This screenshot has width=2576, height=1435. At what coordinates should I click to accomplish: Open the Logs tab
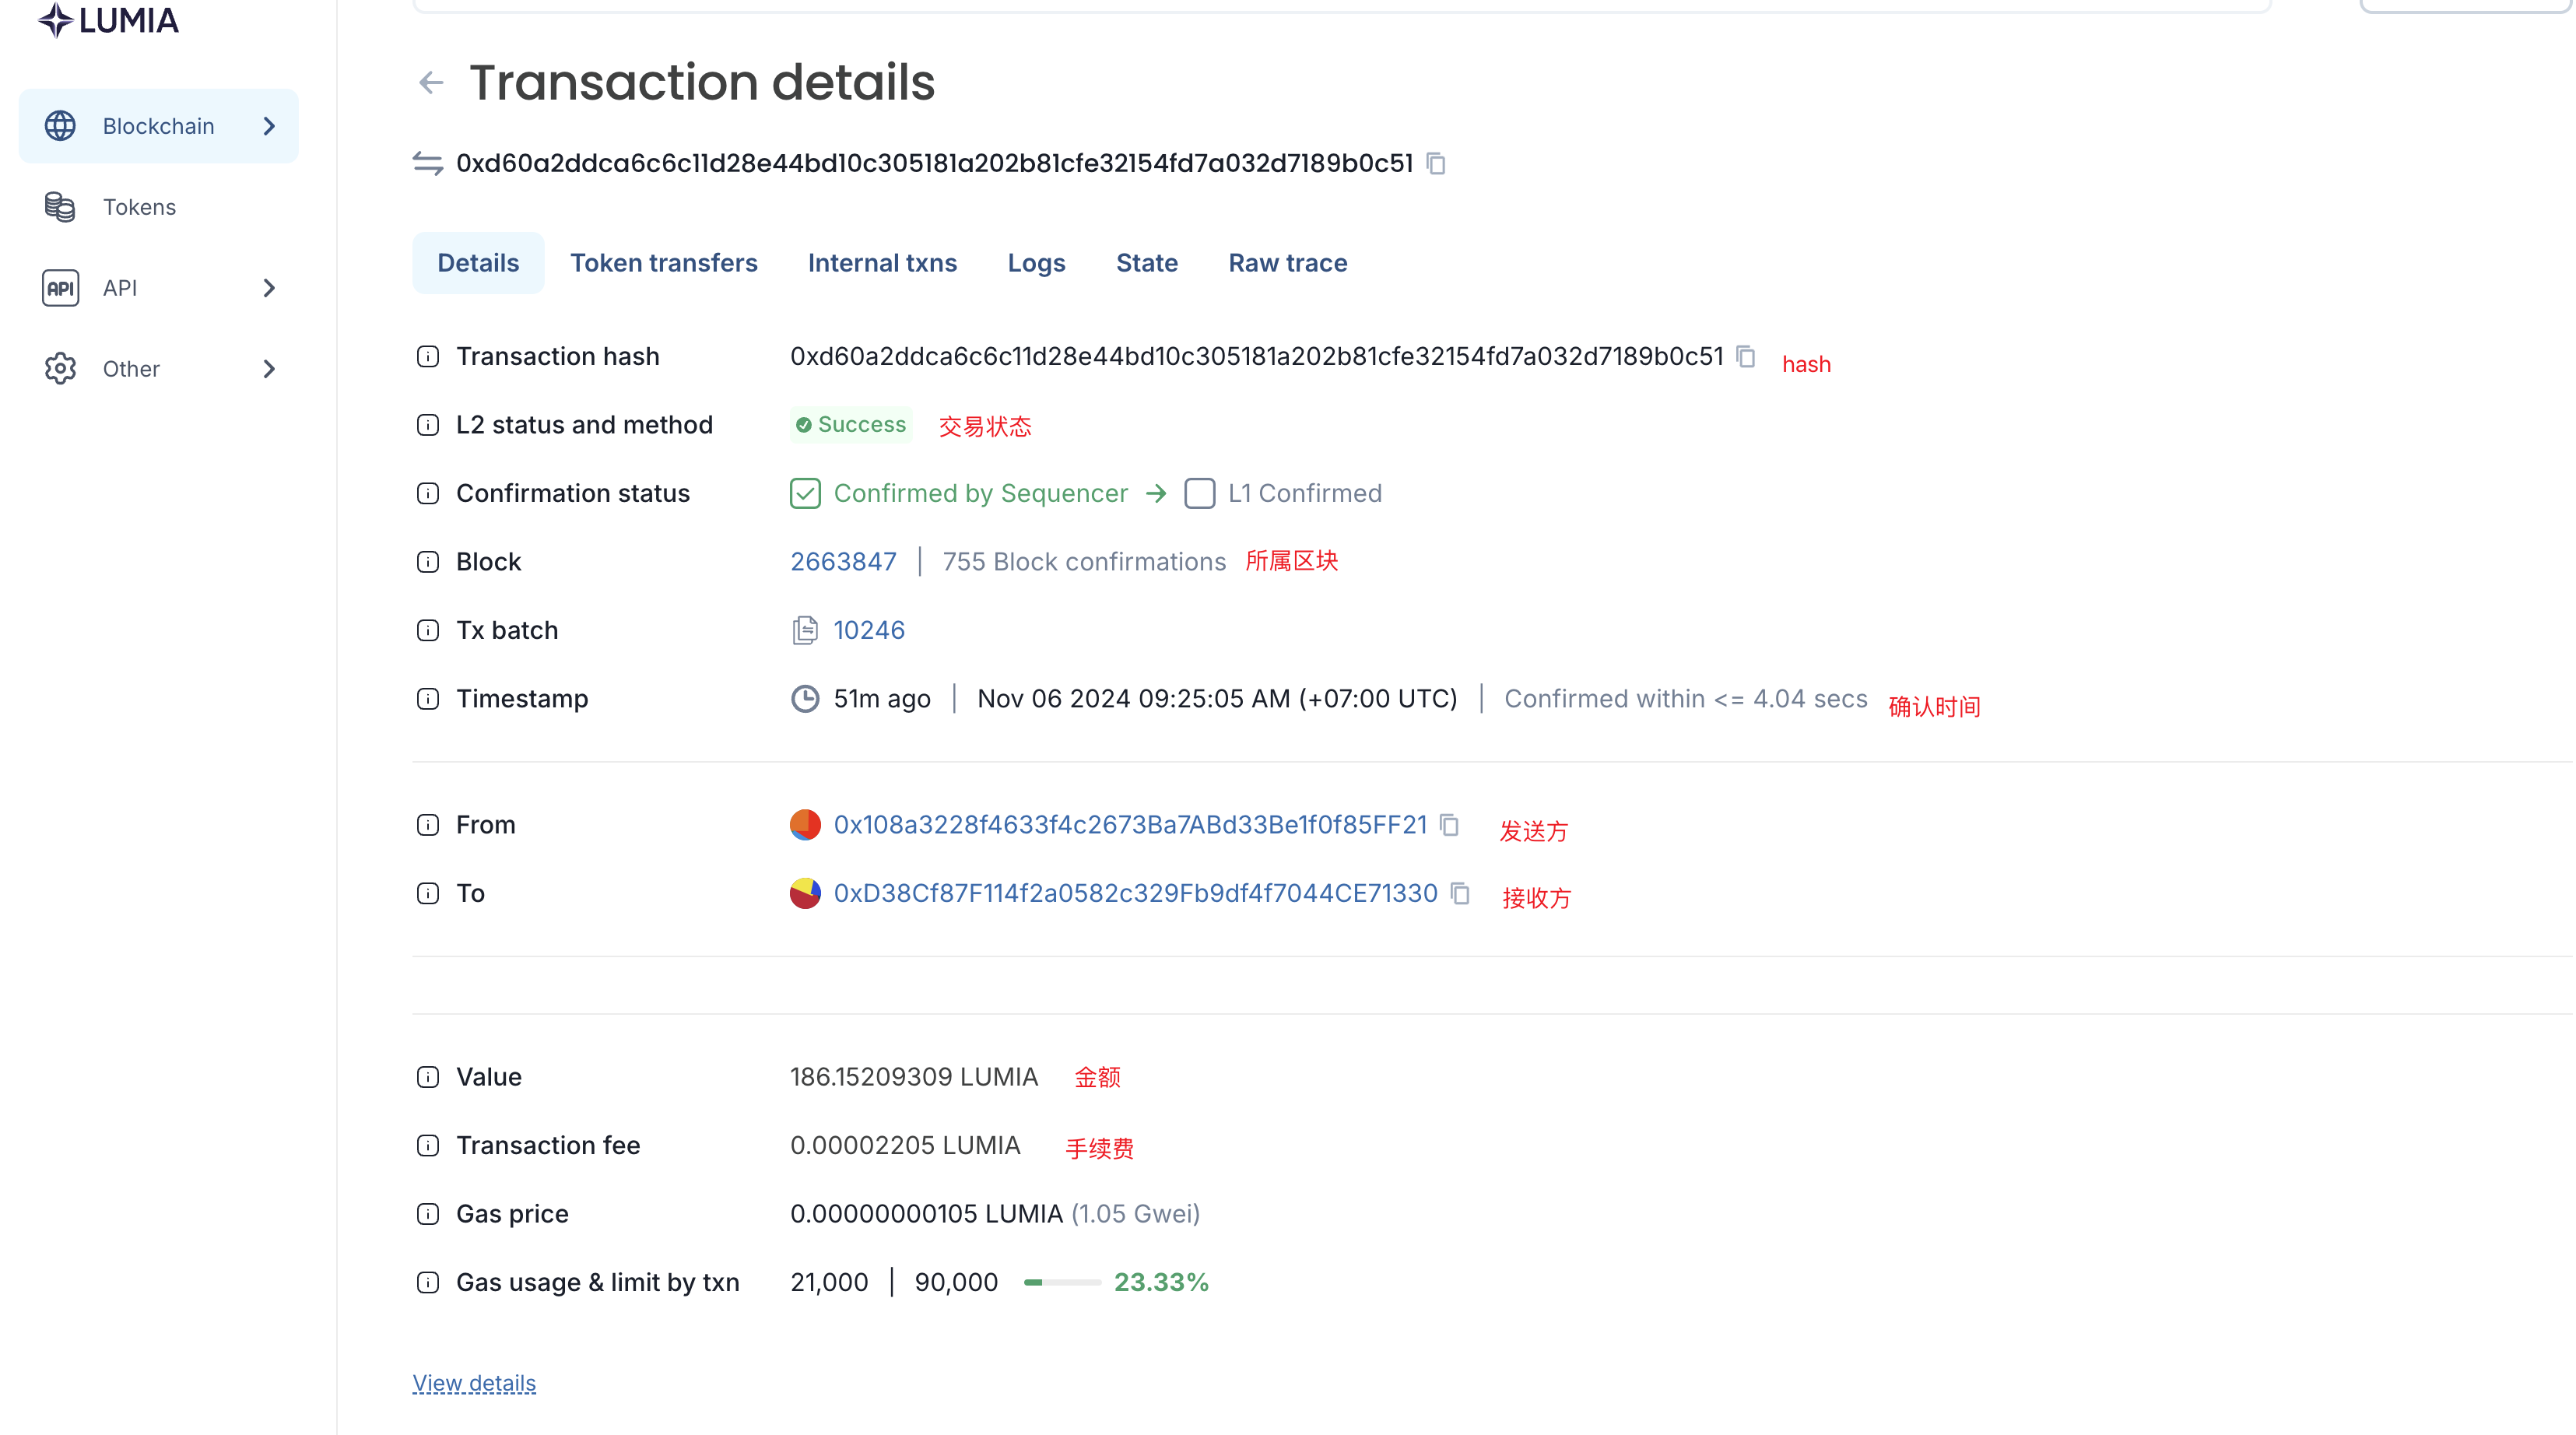coord(1036,263)
